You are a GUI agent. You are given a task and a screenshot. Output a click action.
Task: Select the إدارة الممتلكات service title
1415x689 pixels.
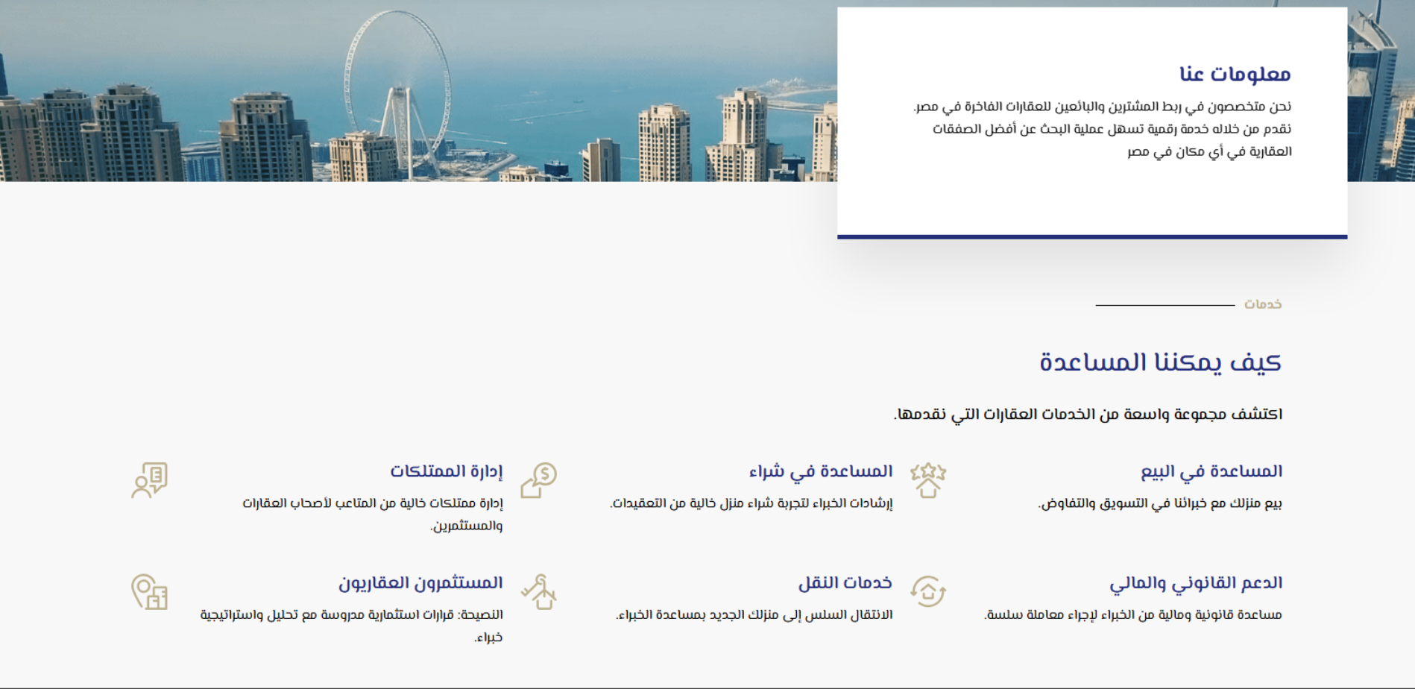coord(446,471)
